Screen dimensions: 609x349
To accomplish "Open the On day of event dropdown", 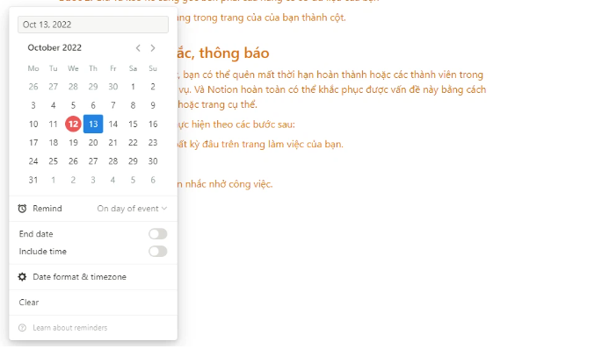I will click(x=132, y=209).
